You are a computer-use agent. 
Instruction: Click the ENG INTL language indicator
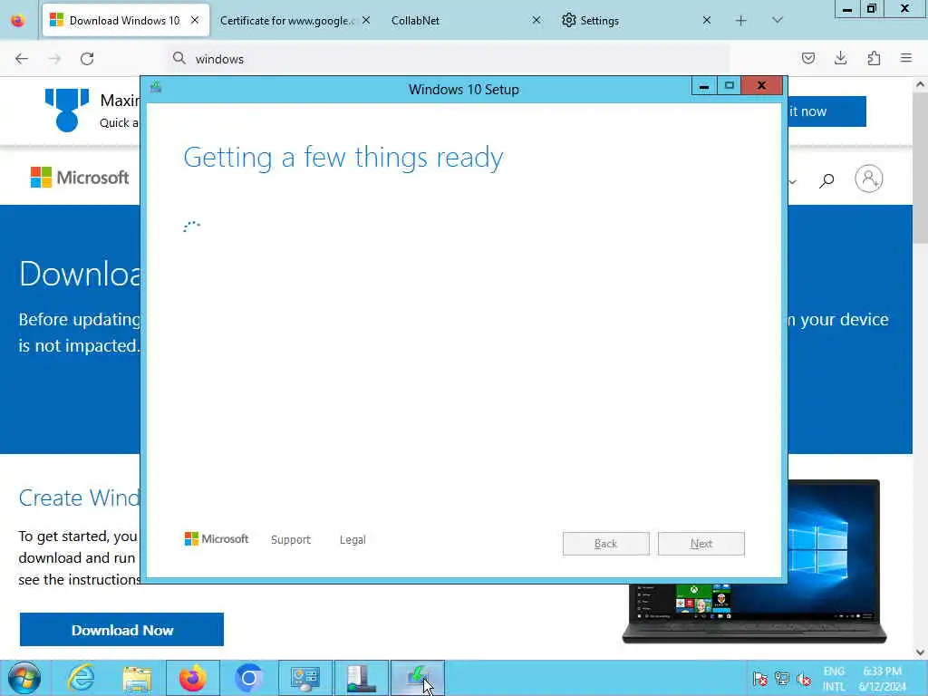[x=834, y=679]
